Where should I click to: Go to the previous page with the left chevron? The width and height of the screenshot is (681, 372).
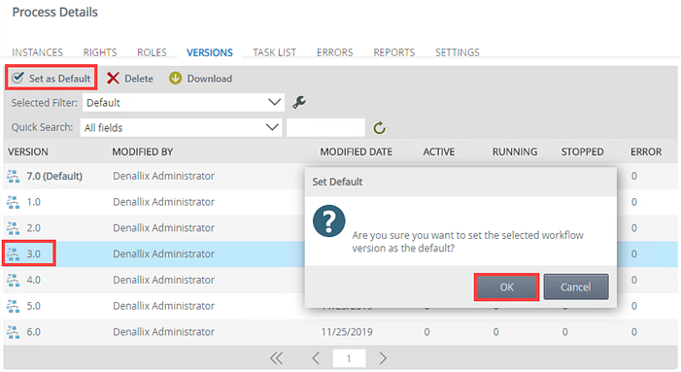click(316, 358)
